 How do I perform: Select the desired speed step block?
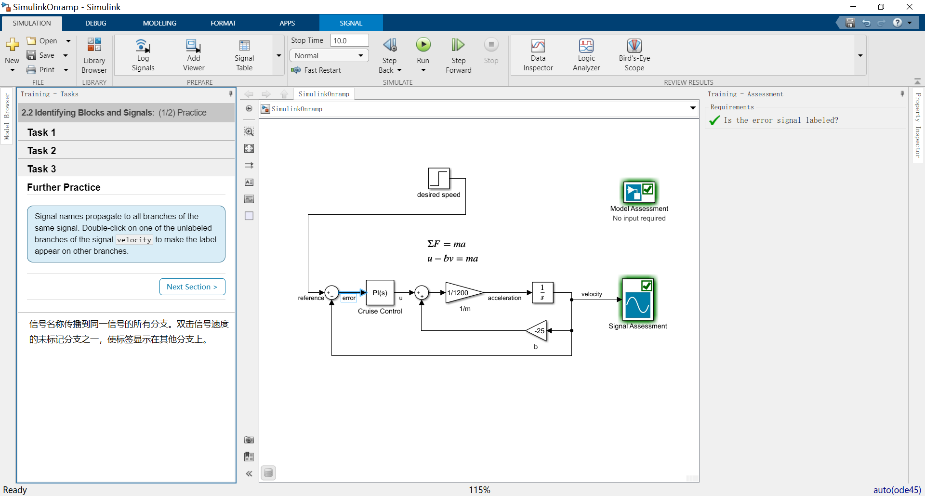[x=439, y=179]
